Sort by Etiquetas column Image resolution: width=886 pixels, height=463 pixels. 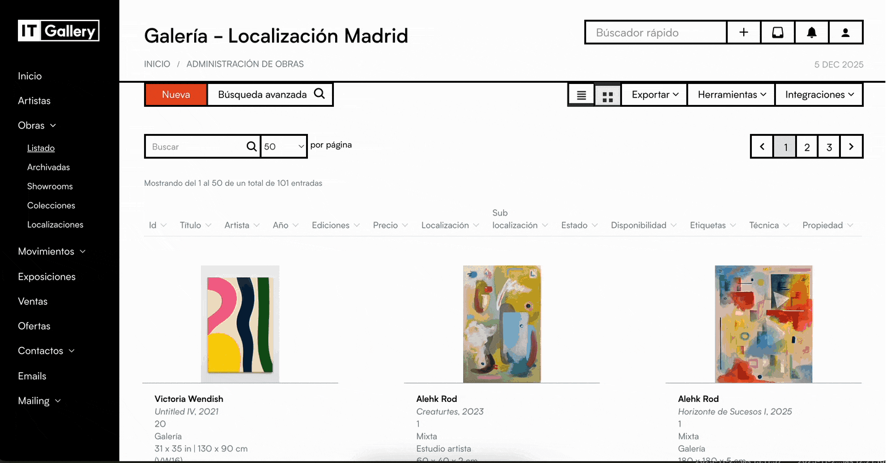tap(713, 225)
